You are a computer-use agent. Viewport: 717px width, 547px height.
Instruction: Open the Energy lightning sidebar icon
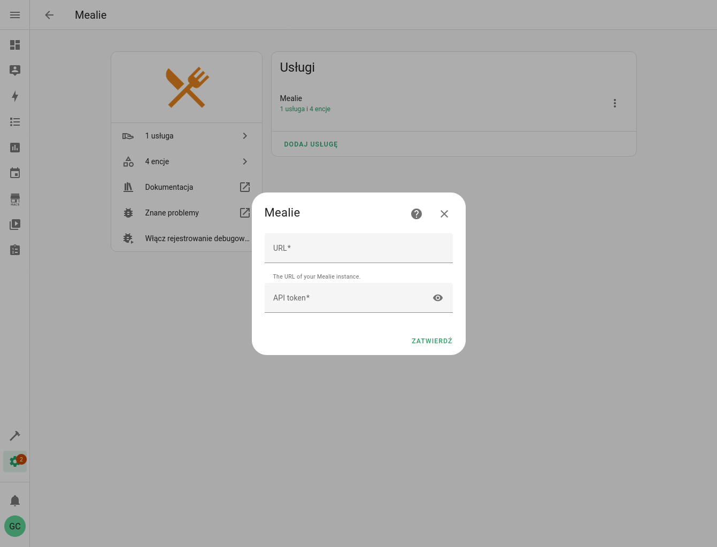click(x=15, y=96)
